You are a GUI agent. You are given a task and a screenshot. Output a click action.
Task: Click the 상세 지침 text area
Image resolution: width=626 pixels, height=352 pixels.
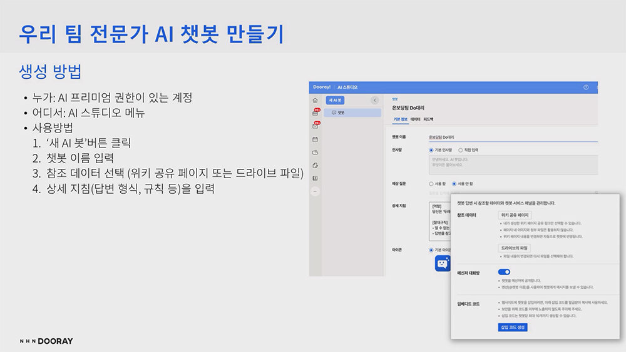tap(439, 221)
